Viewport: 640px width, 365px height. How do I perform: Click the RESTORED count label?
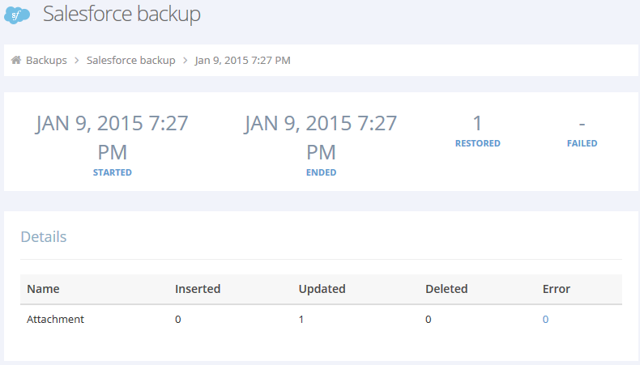coord(477,143)
